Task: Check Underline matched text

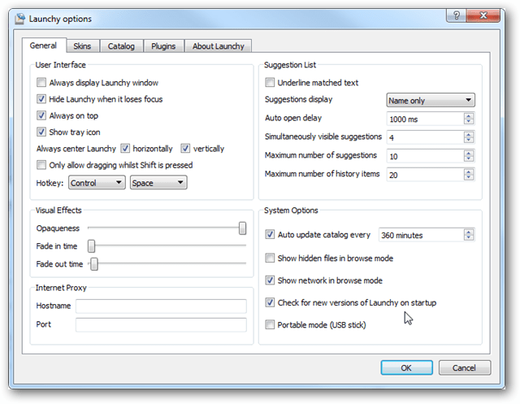Action: click(x=270, y=82)
